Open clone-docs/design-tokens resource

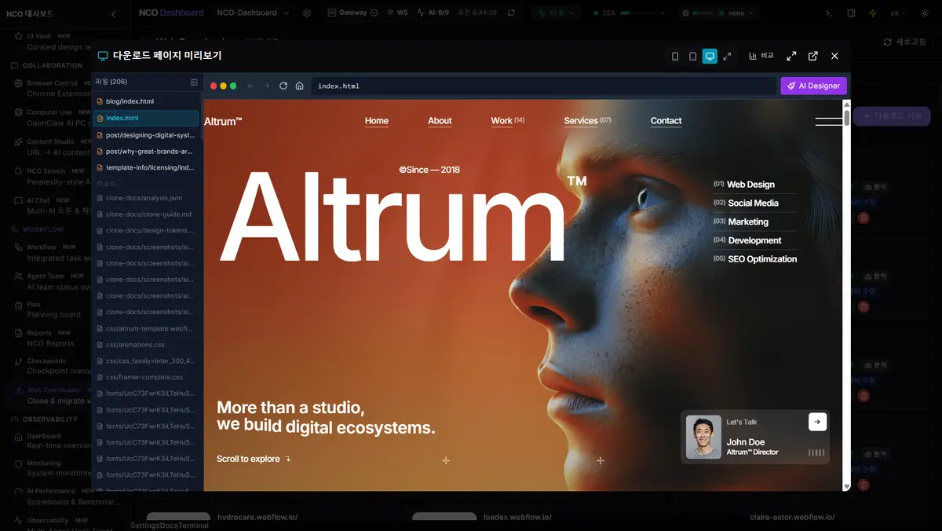click(146, 231)
